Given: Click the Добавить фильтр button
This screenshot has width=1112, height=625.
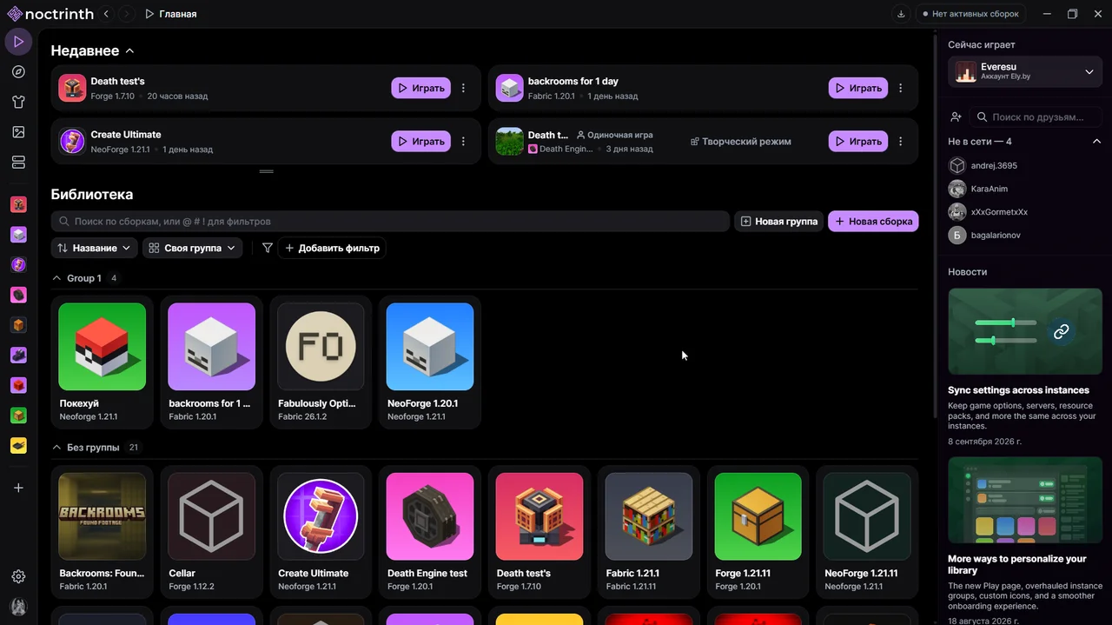Looking at the screenshot, I should pyautogui.click(x=332, y=248).
